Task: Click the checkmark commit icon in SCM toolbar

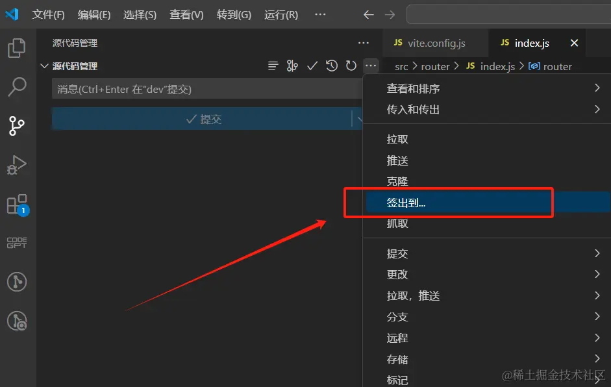Action: 312,66
